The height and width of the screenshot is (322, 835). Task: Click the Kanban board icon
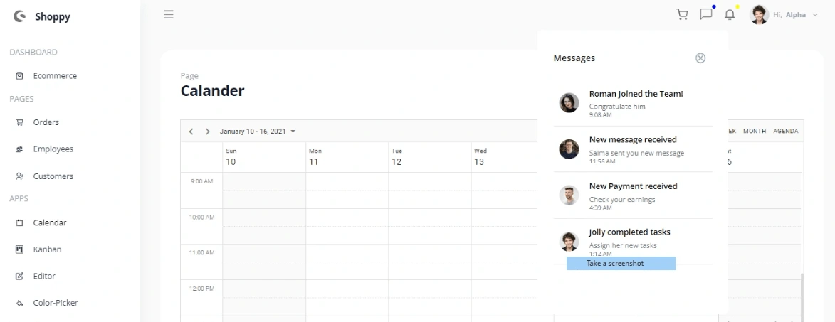coord(20,249)
